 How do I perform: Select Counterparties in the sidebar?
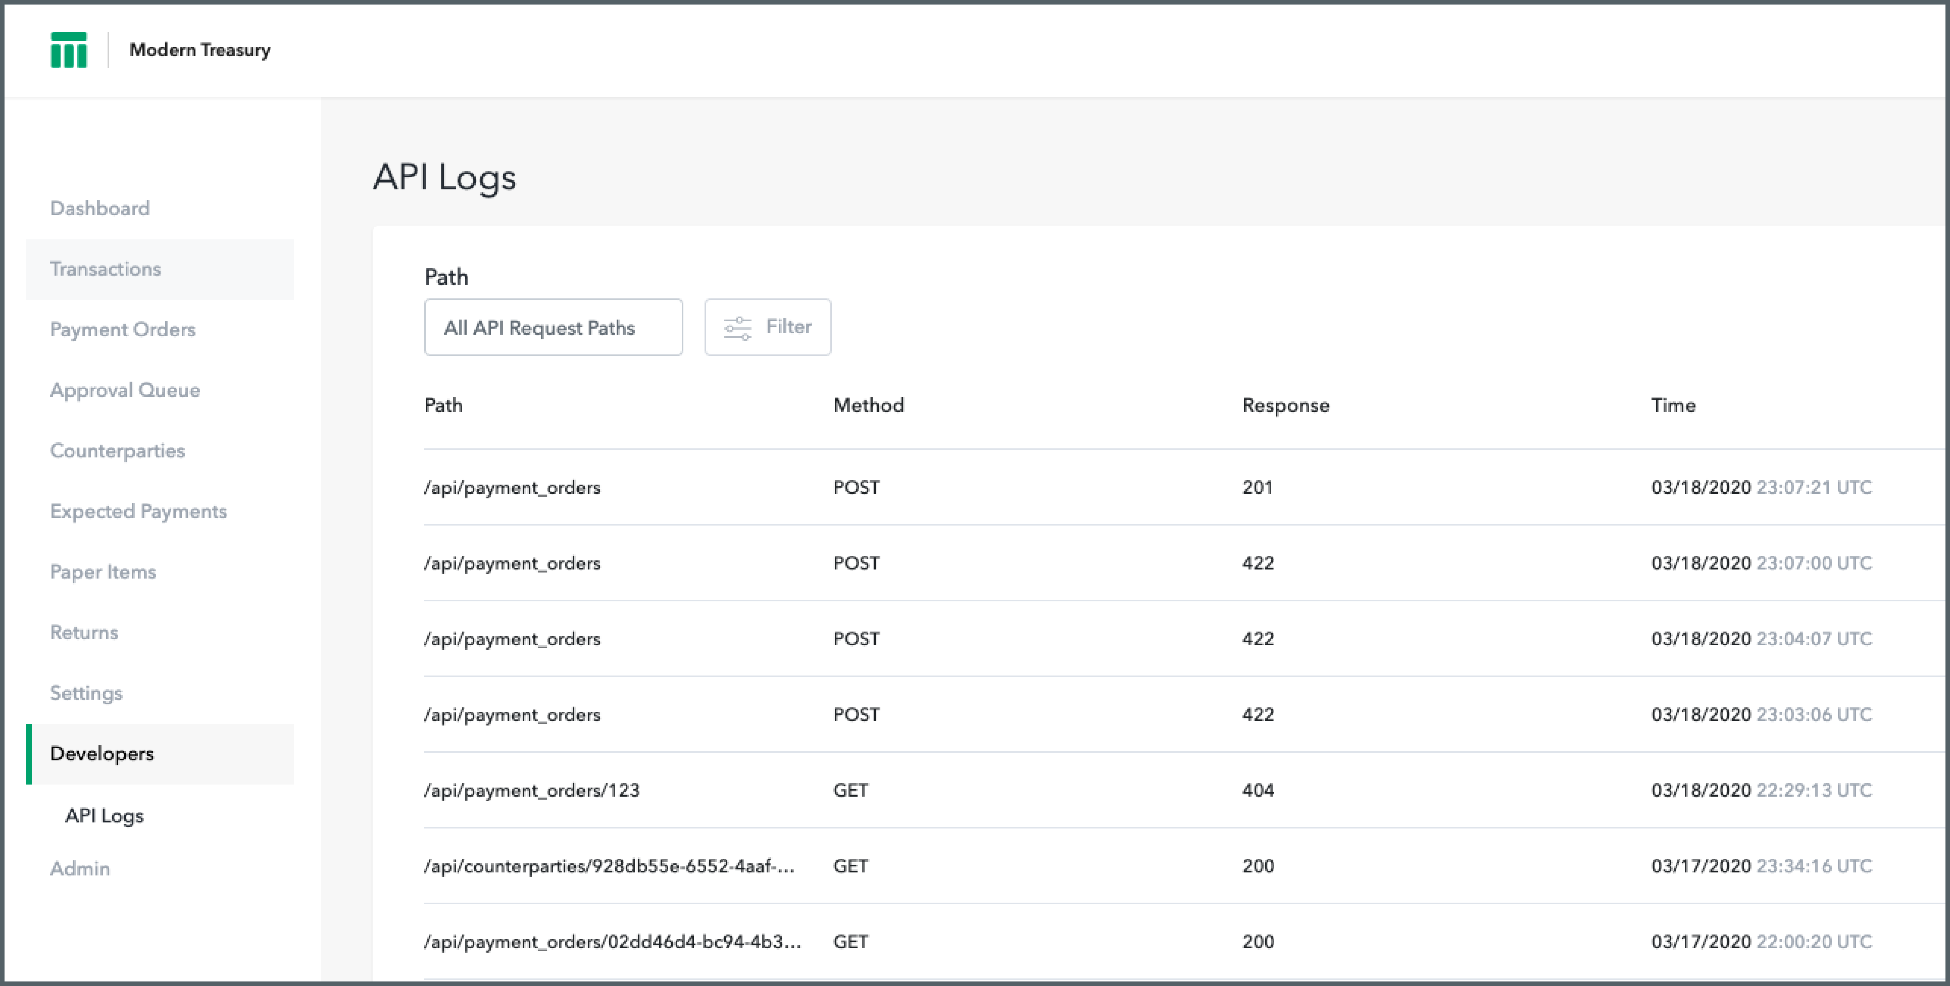click(117, 450)
